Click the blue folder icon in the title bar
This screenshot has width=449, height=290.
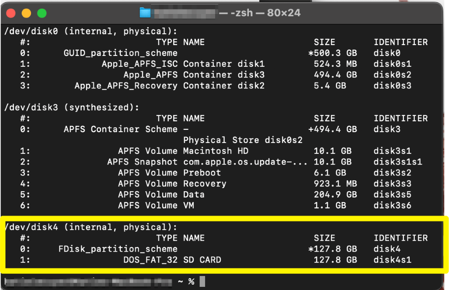pyautogui.click(x=145, y=13)
